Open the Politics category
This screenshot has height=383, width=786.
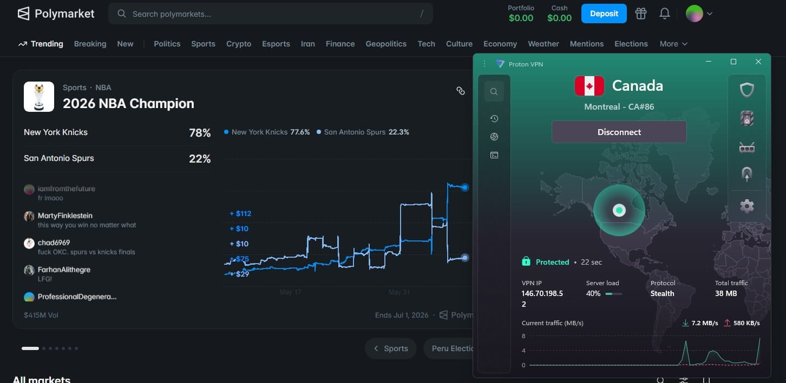click(x=167, y=44)
